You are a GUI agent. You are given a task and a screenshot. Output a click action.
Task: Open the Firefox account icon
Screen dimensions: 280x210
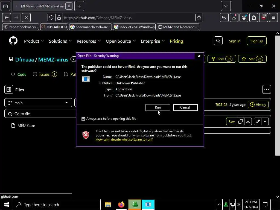coord(244,17)
